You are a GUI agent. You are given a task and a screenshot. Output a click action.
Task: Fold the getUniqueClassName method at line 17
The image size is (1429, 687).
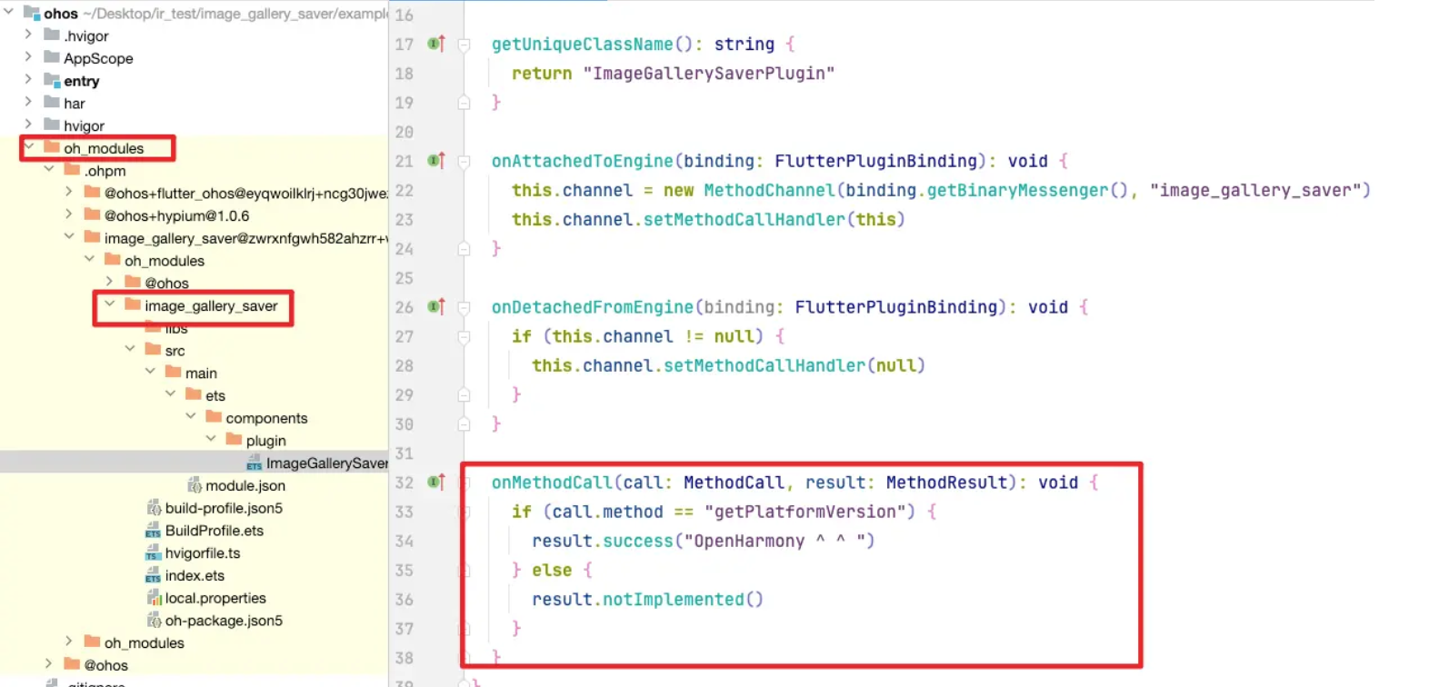[x=464, y=45]
